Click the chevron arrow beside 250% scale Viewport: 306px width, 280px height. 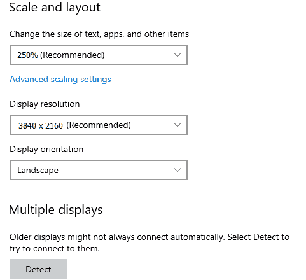(177, 55)
